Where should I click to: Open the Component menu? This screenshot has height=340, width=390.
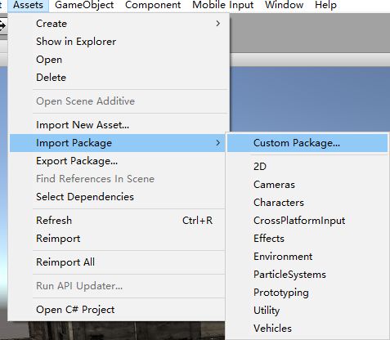pos(153,5)
